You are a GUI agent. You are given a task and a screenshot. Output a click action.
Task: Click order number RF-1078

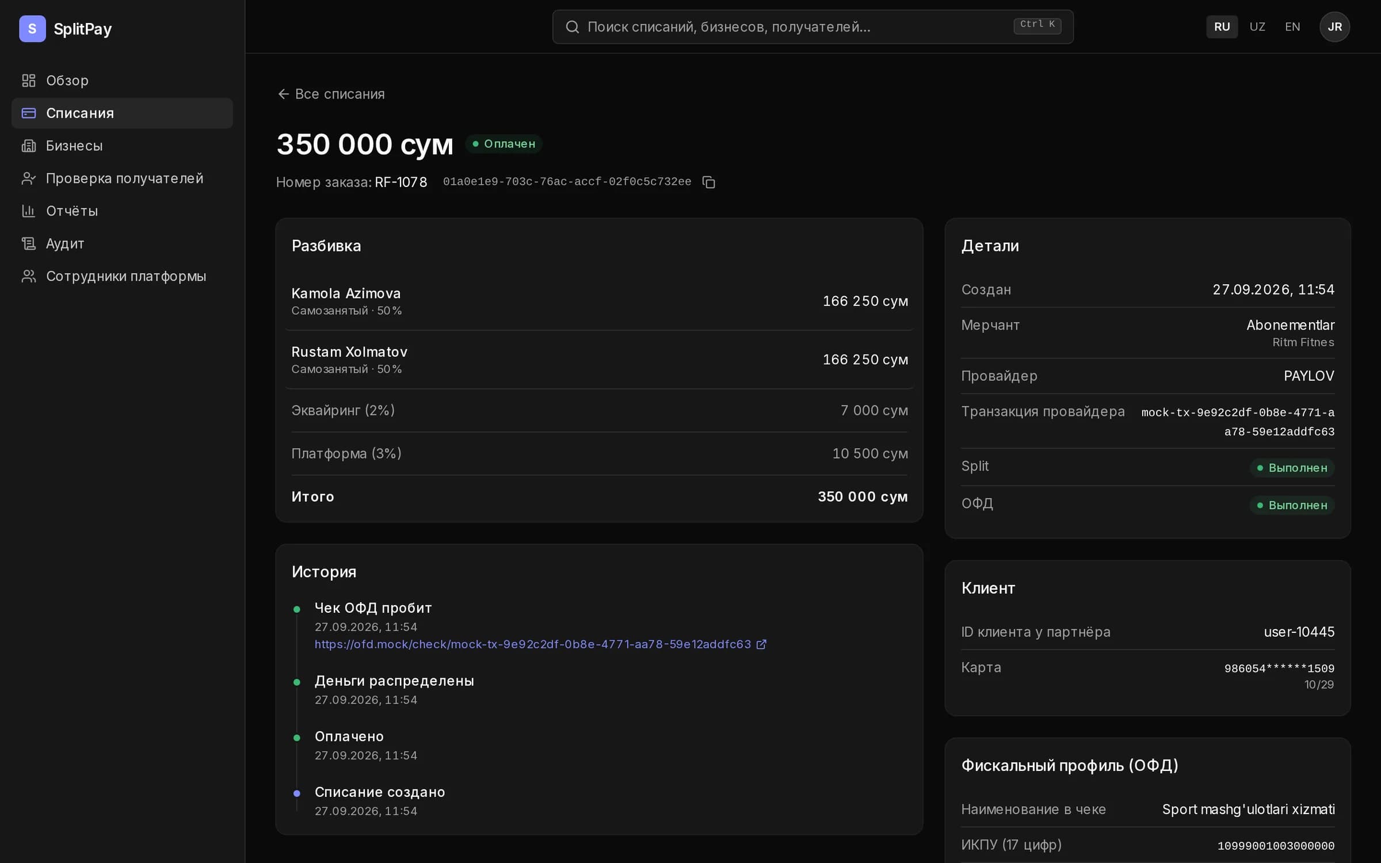[x=401, y=182]
